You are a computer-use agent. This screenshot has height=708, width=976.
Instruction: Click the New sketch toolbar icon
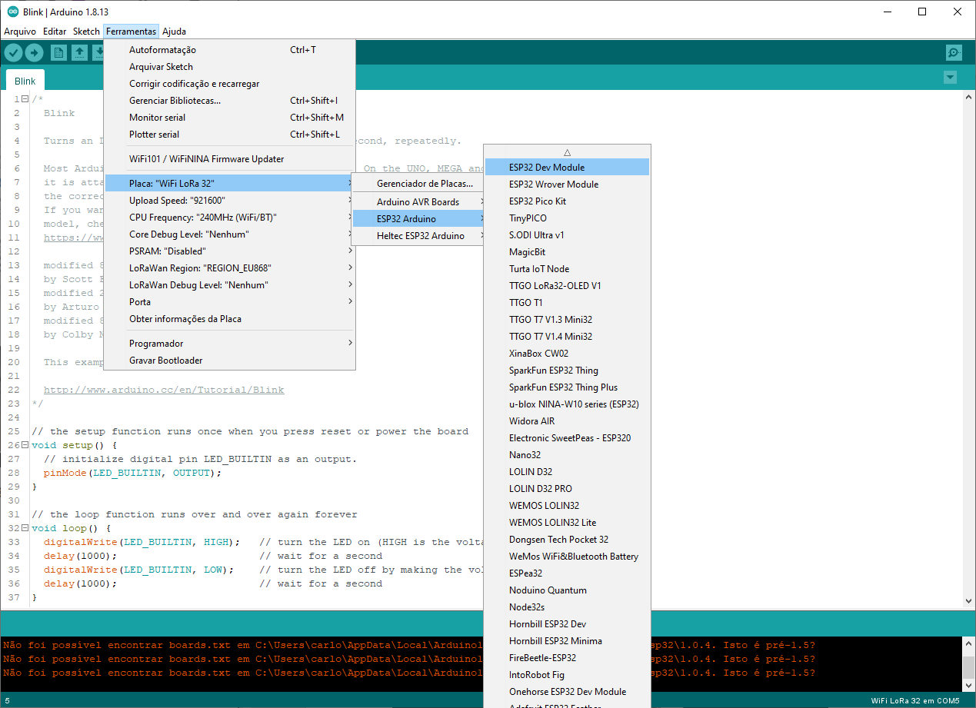coord(58,52)
